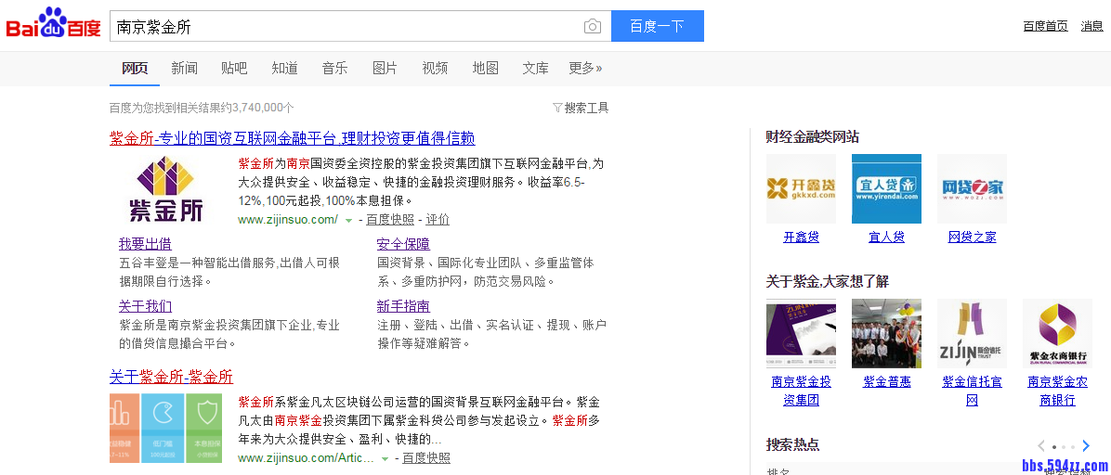This screenshot has height=475, width=1111.
Task: Click the 宜人贷 logo image
Action: pyautogui.click(x=886, y=188)
